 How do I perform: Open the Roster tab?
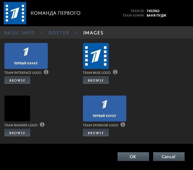[x=59, y=33]
